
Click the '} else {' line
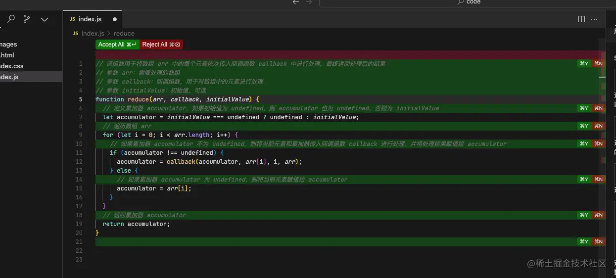pos(124,170)
